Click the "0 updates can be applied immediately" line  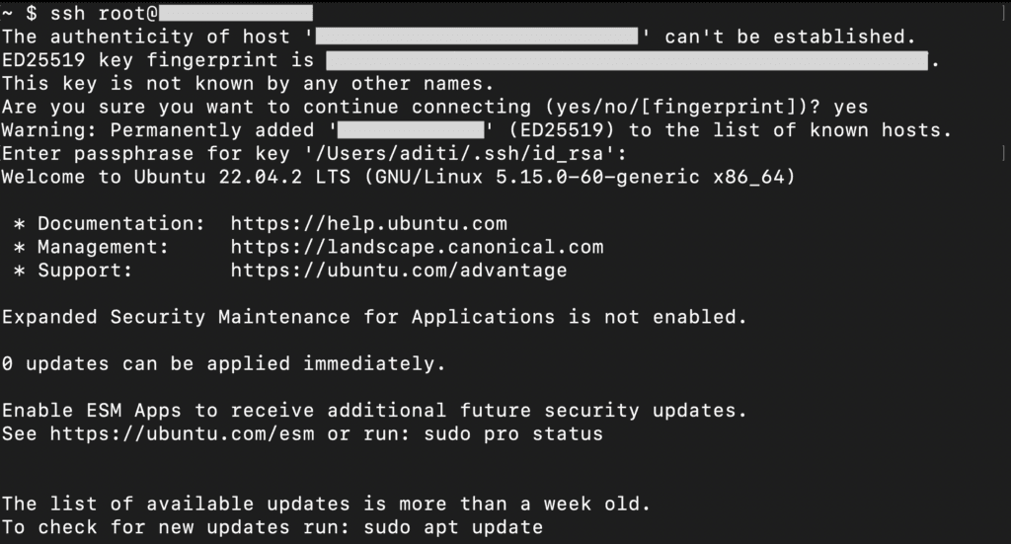pyautogui.click(x=223, y=363)
